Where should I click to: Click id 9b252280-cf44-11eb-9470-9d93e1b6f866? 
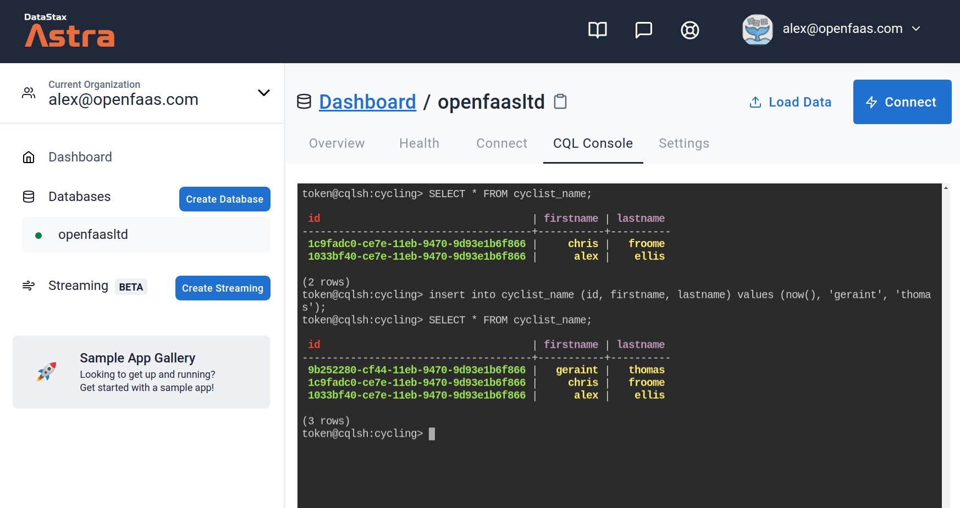pos(417,370)
